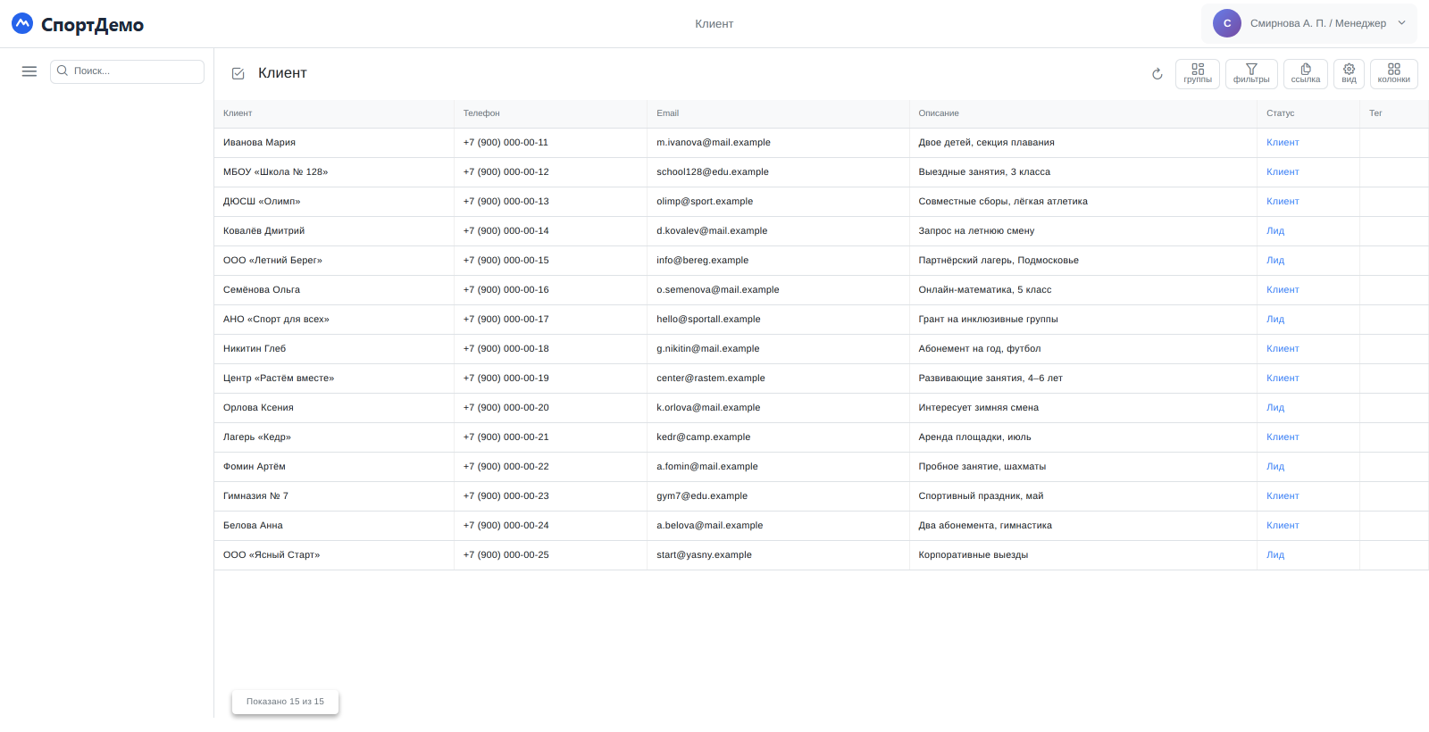The height and width of the screenshot is (732, 1429).
Task: Click the refresh list icon
Action: coord(1157,74)
